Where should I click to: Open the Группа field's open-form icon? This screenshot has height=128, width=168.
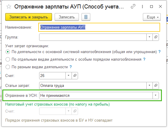click(x=156, y=37)
